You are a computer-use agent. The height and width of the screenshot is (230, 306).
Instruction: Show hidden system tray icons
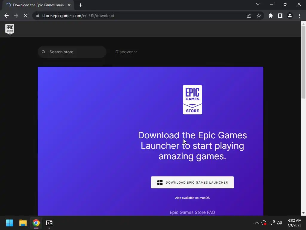[x=257, y=223]
